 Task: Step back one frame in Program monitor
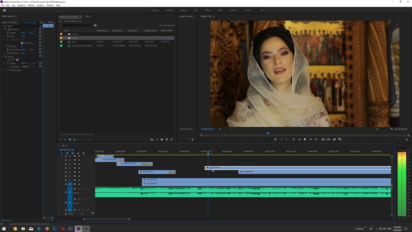299,139
